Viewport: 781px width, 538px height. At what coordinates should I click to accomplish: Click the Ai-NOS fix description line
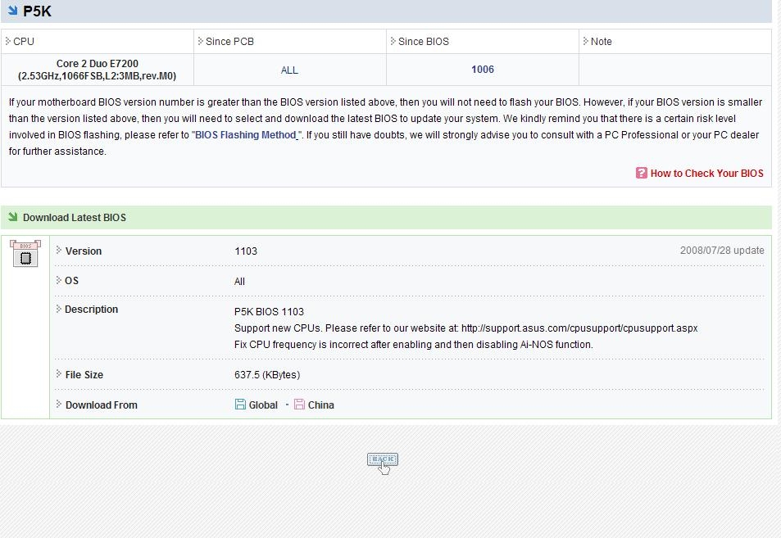[413, 345]
